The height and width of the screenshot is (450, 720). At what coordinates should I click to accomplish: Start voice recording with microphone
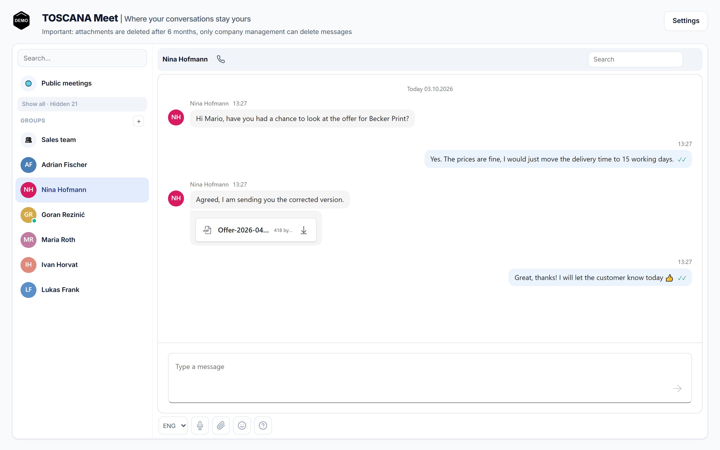[x=200, y=425]
